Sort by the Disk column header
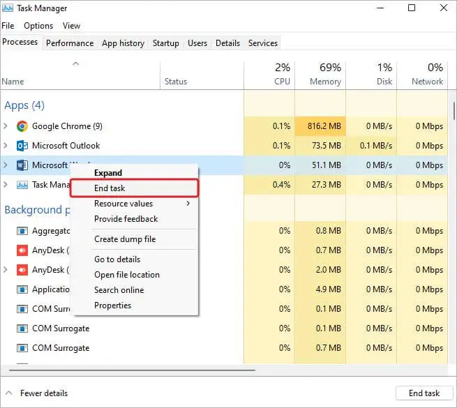 [x=371, y=75]
